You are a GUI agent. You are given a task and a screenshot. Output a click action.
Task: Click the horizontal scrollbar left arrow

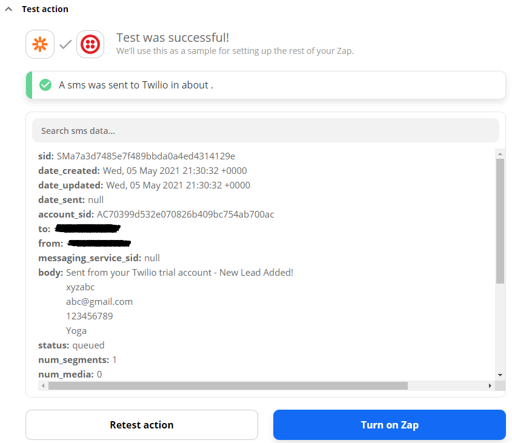tap(43, 386)
